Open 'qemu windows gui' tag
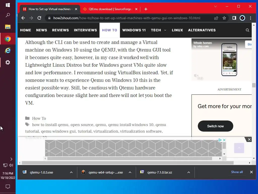This screenshot has width=258, height=194. tap(58, 131)
